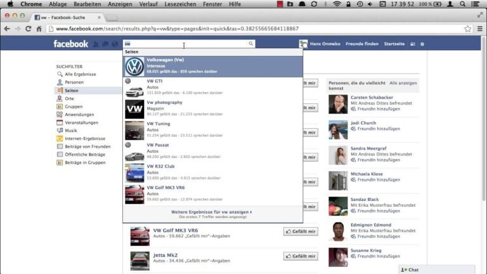Open the Facebook messages icon

tap(105, 44)
